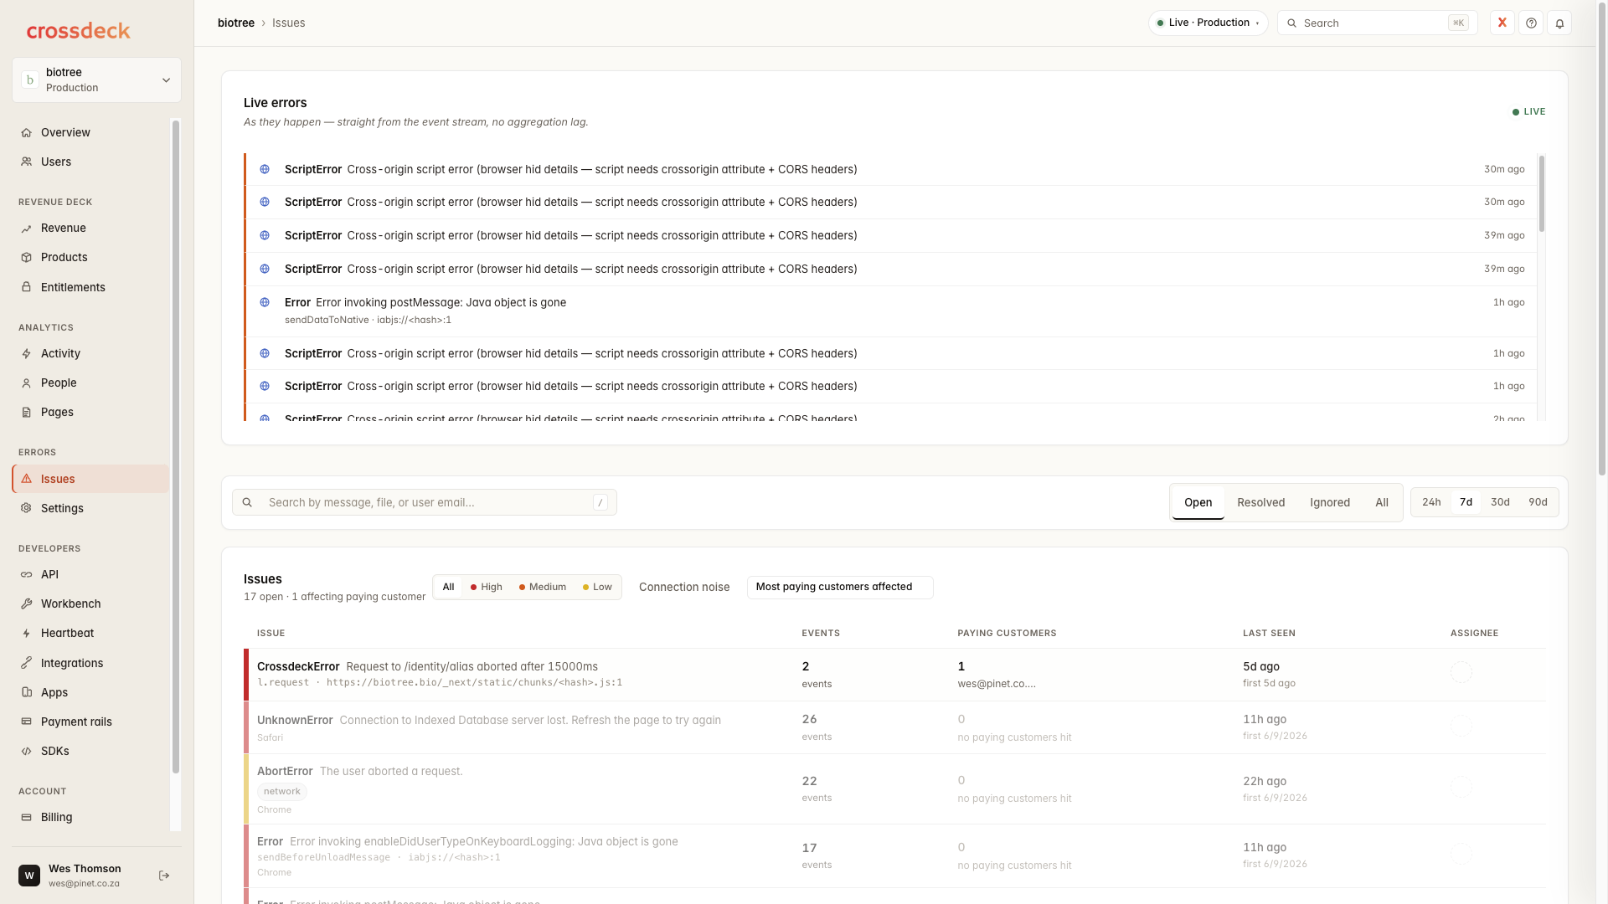Select the 24h time range

coord(1431,502)
